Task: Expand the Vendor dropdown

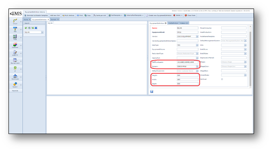Action: (x=197, y=36)
